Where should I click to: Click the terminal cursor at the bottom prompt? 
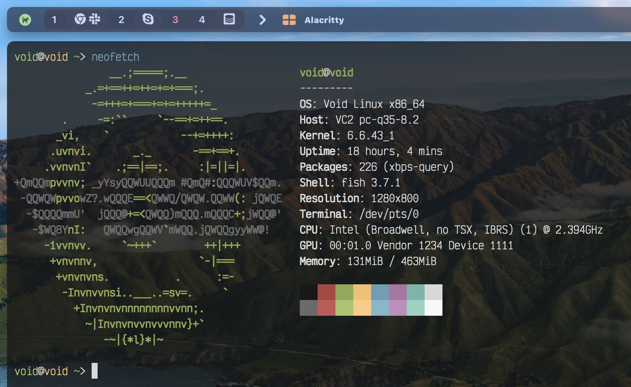click(94, 371)
